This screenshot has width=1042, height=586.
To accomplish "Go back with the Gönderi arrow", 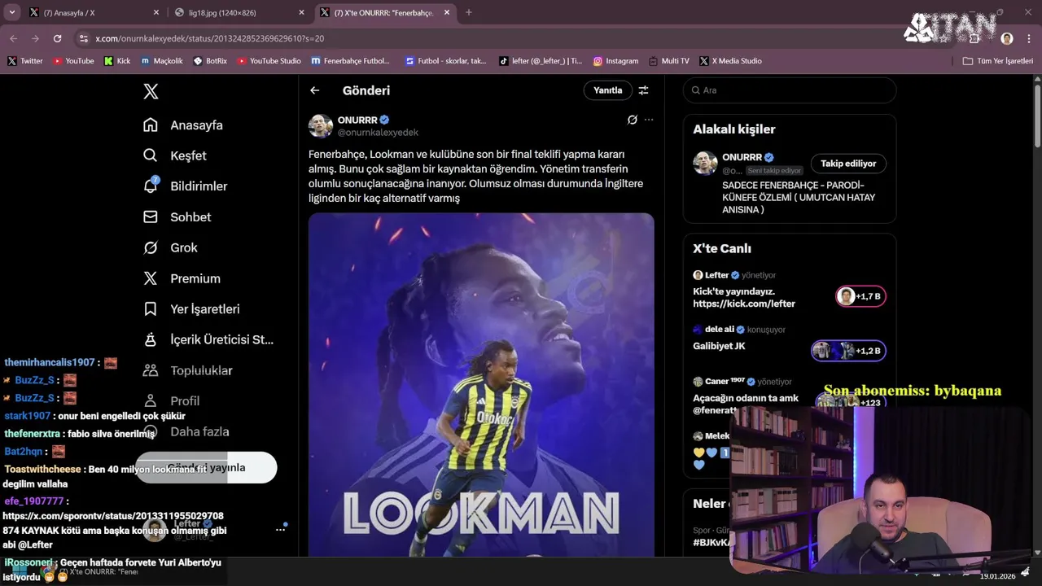I will (x=315, y=90).
